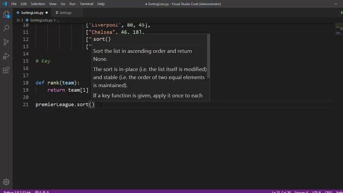Click the D: breadcrumb segment

click(18, 20)
